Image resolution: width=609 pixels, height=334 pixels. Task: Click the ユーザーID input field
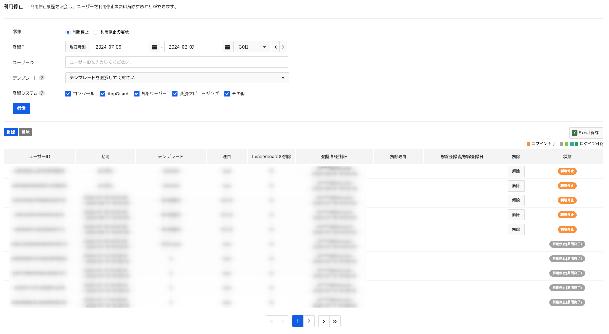coord(177,62)
